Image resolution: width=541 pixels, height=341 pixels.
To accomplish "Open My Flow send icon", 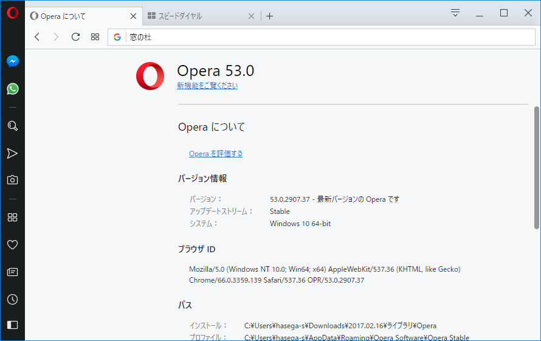I will click(12, 153).
